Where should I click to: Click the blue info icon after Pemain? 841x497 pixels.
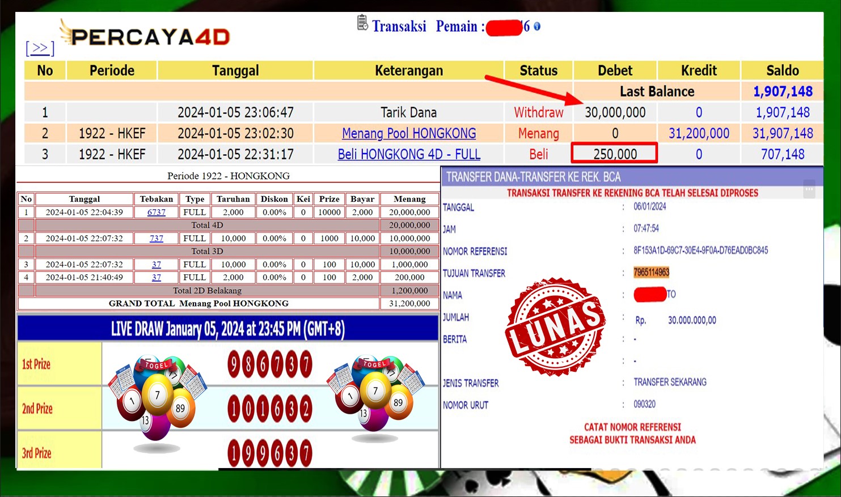[x=537, y=27]
